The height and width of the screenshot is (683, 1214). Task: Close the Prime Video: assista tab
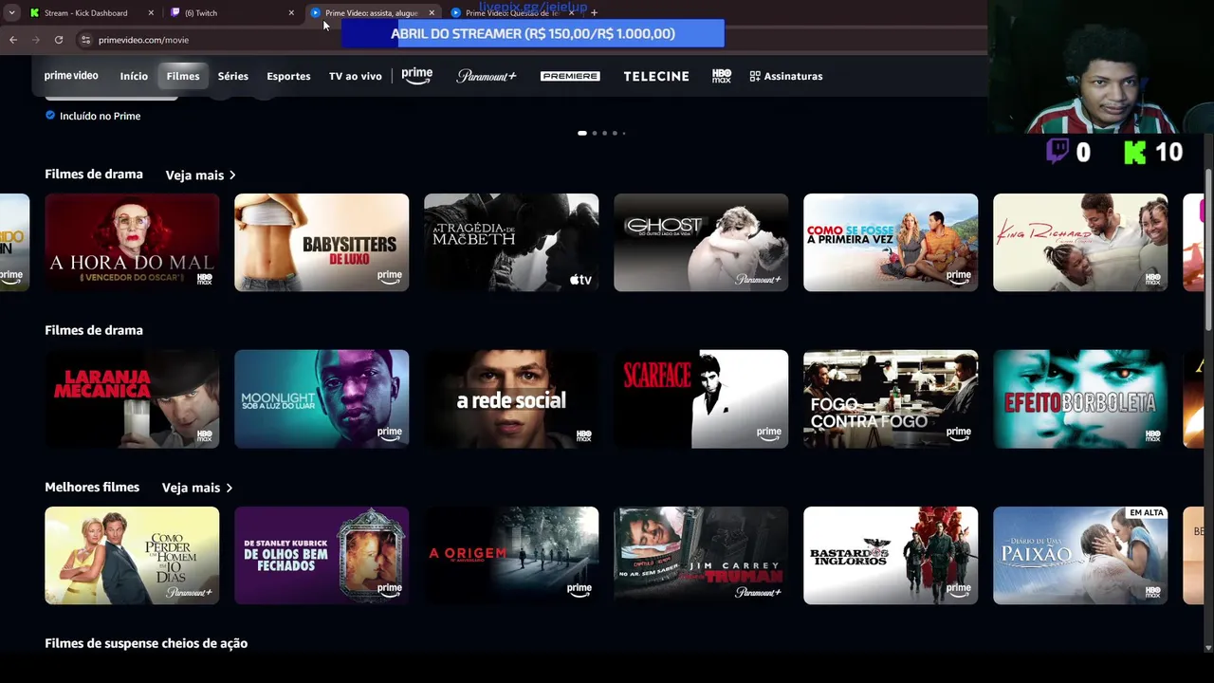click(x=432, y=12)
